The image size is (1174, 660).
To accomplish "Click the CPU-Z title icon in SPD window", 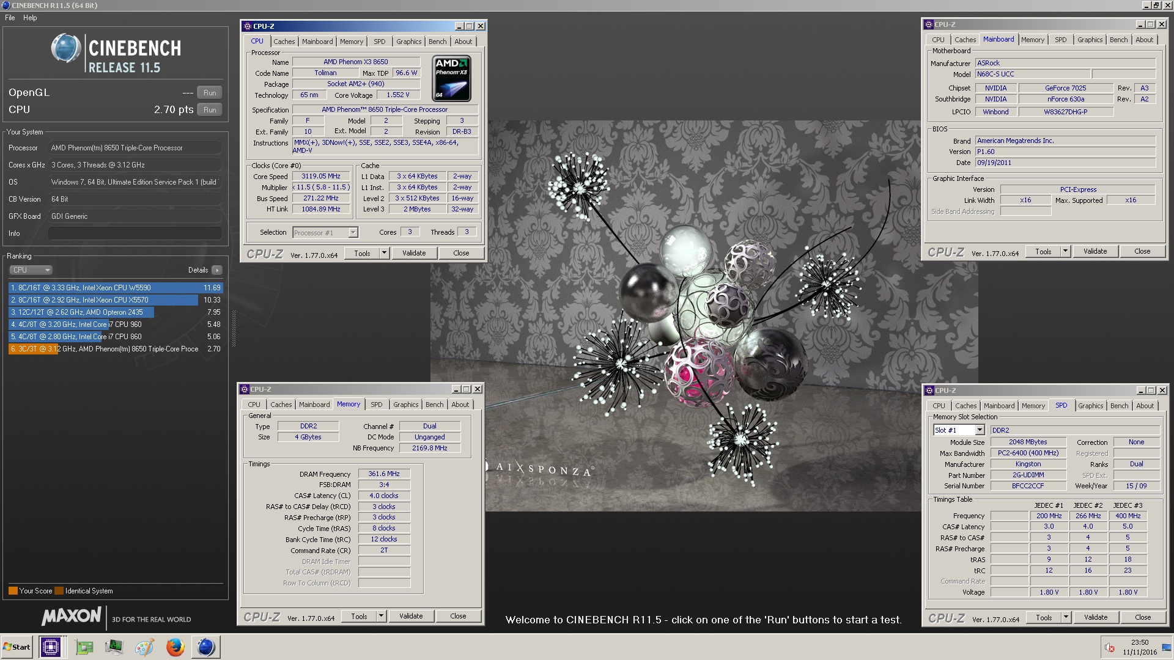I will pyautogui.click(x=929, y=391).
